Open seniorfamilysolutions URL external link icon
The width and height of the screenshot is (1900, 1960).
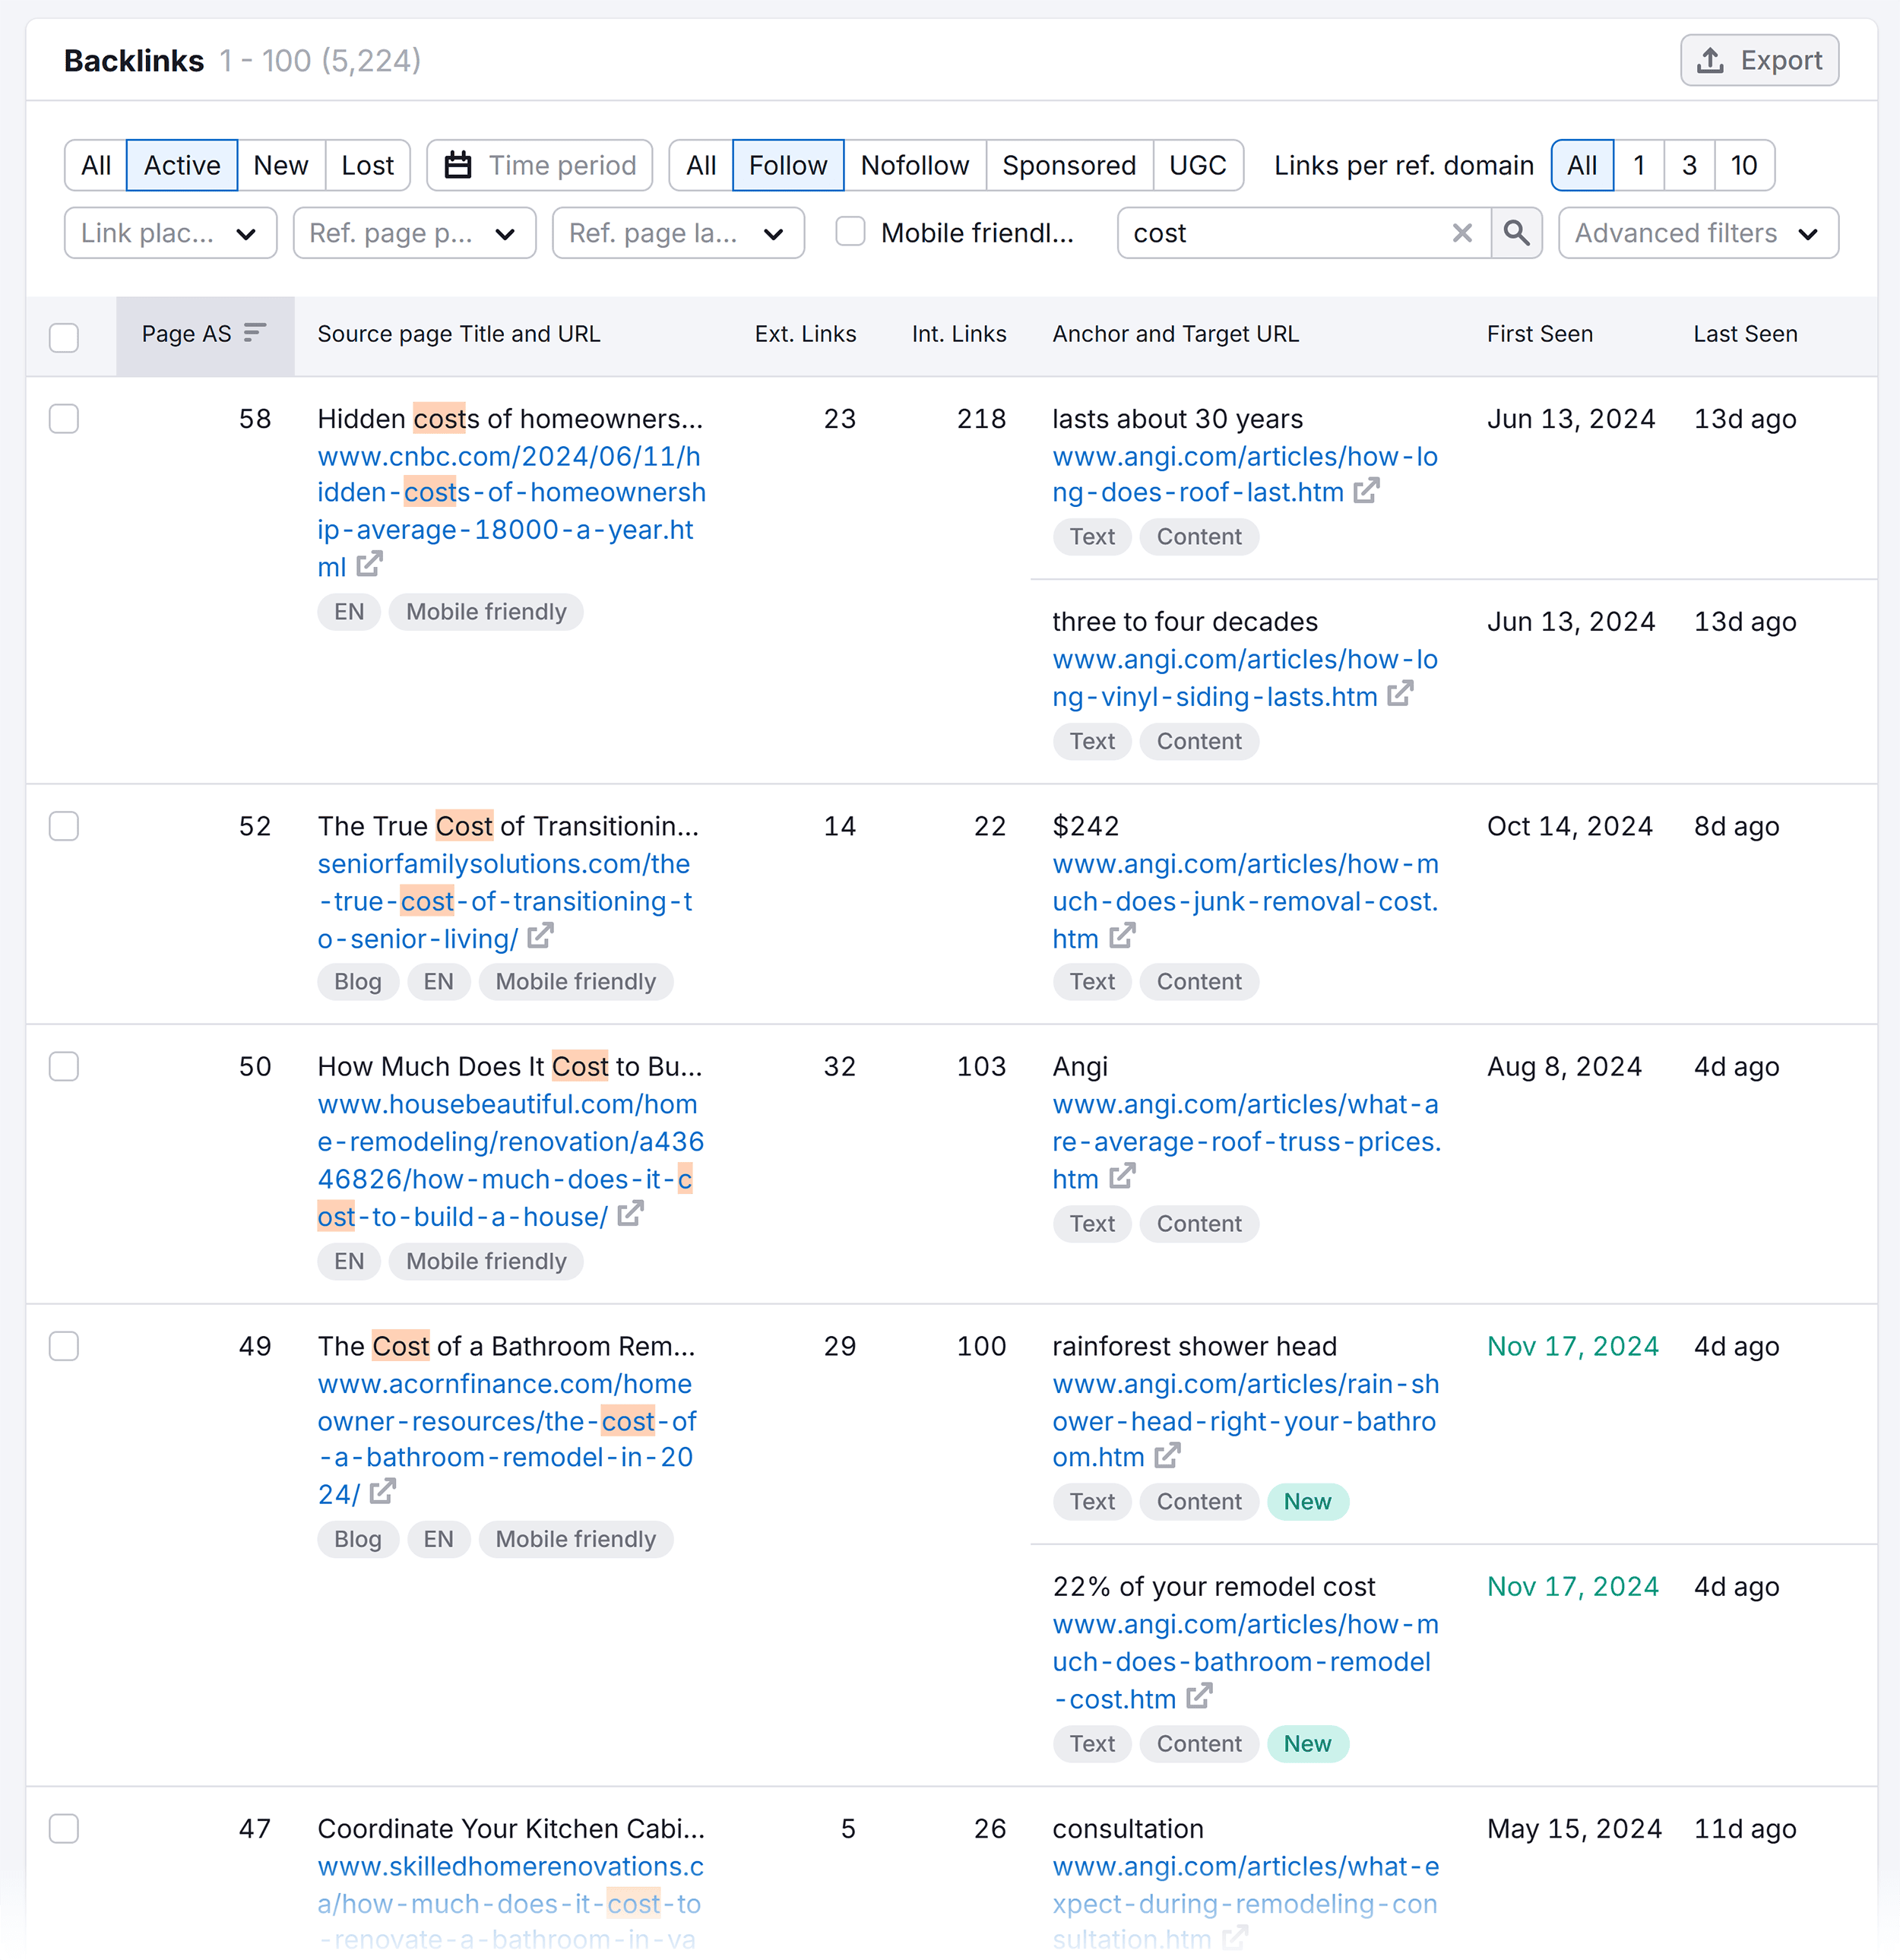point(541,937)
